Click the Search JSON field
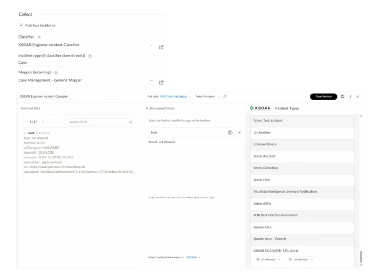Screen dimensions: 380x278 click(x=100, y=122)
